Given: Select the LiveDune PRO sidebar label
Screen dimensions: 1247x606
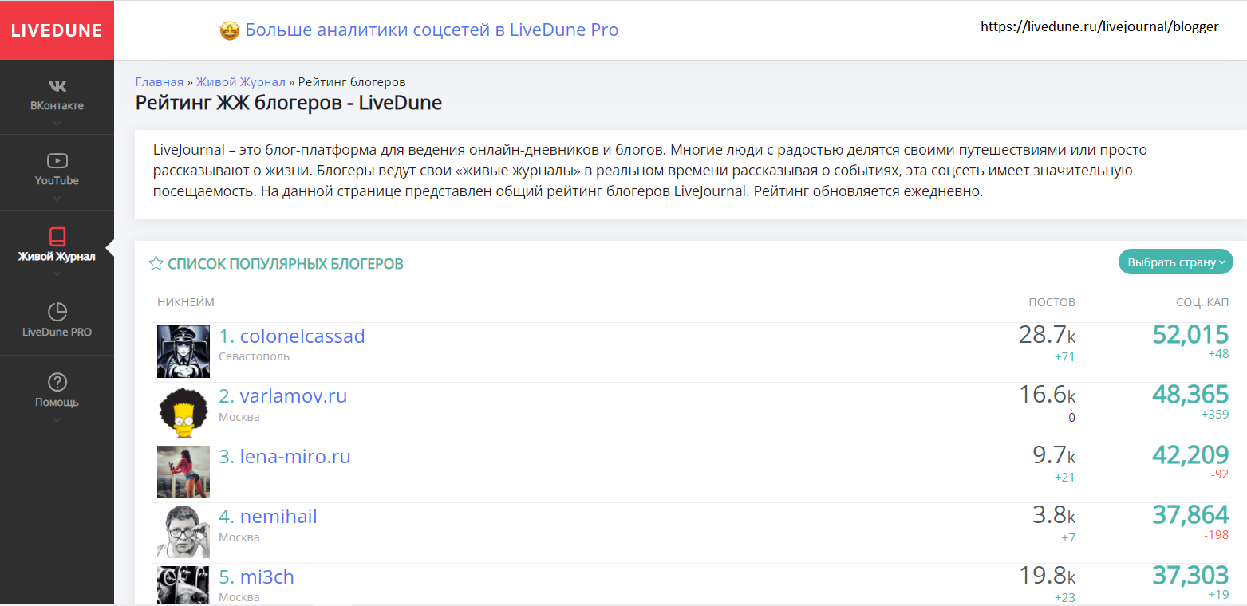Looking at the screenshot, I should [57, 332].
